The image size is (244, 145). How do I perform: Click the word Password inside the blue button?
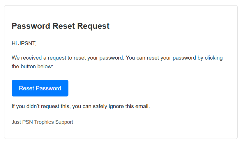pyautogui.click(x=48, y=88)
